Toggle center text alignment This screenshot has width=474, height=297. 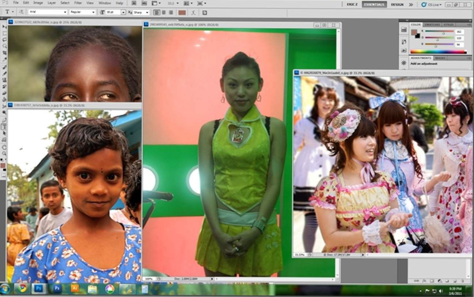coord(163,12)
